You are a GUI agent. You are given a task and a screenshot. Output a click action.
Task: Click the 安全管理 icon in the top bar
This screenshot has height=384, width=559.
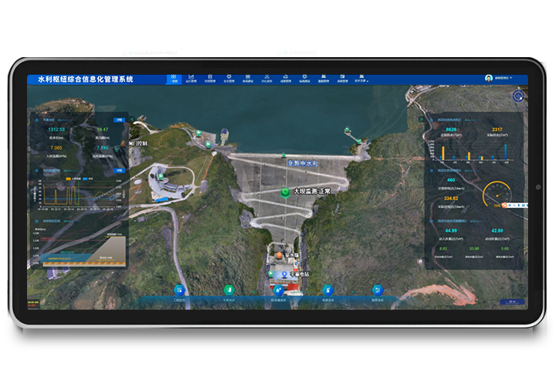coord(229,77)
